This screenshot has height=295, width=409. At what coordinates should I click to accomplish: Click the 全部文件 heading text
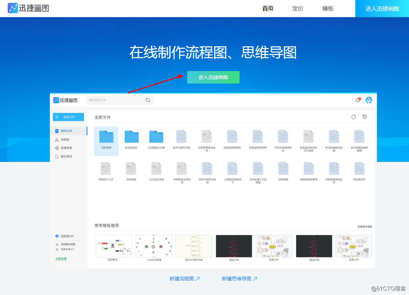(103, 117)
